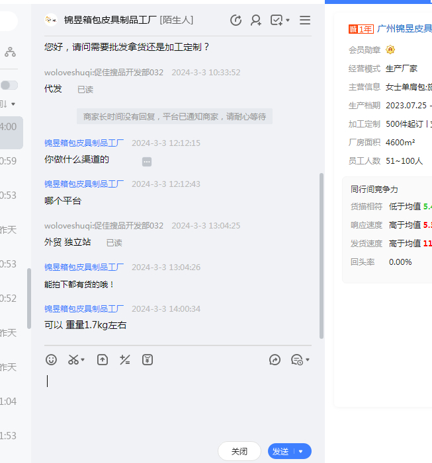
Task: Open the calculator icon in chat toolbar
Action: pyautogui.click(x=124, y=359)
